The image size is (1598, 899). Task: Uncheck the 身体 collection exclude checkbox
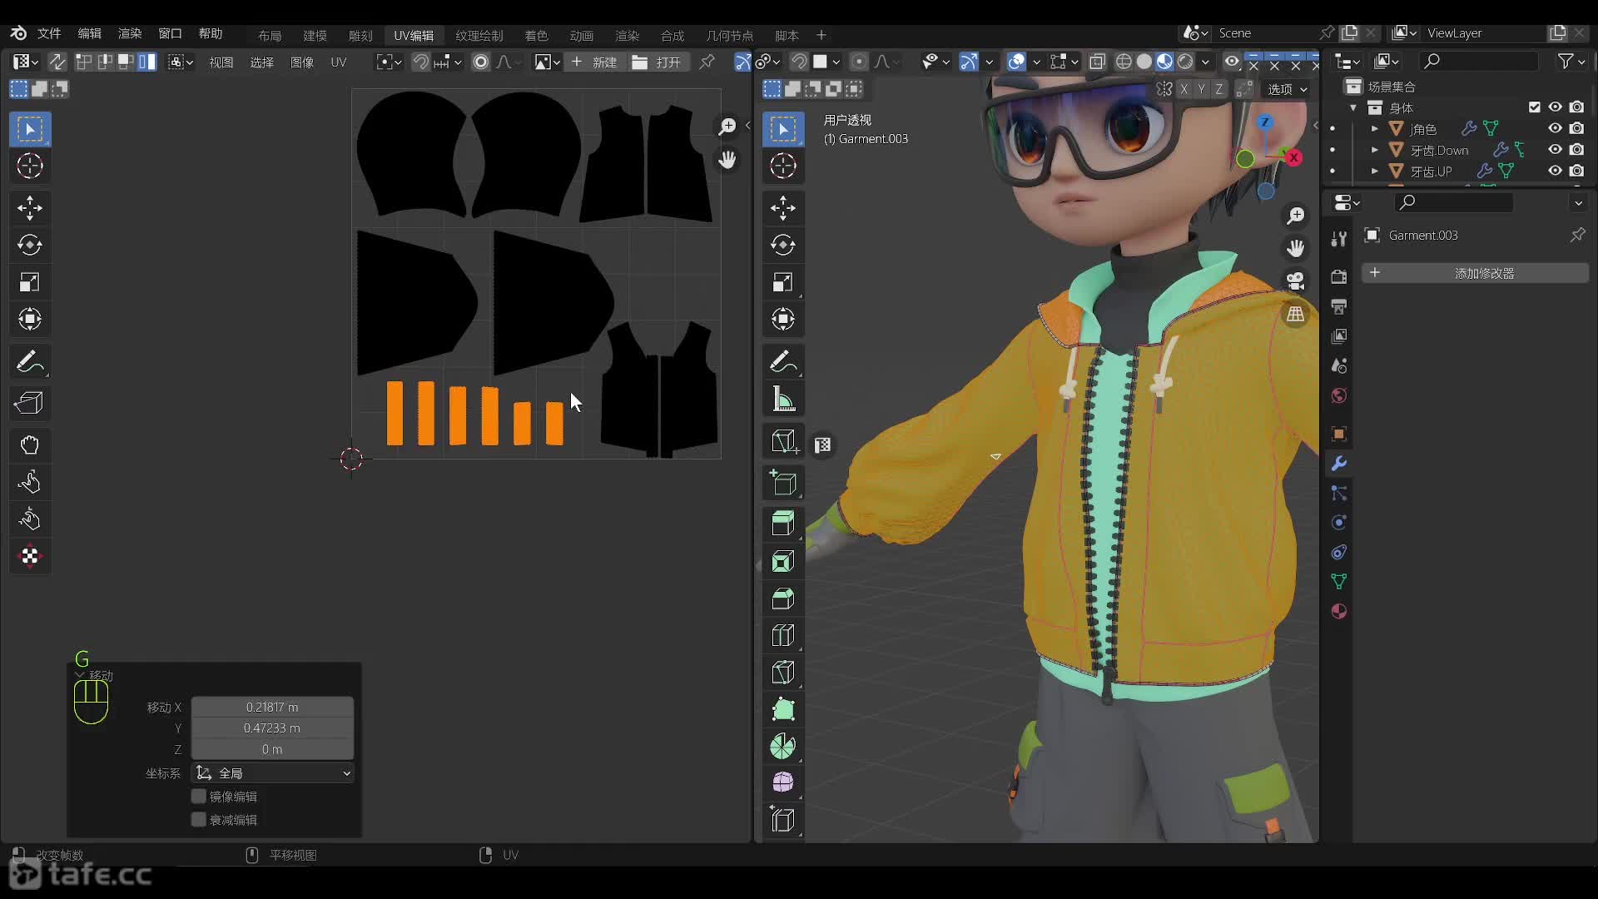click(1535, 107)
